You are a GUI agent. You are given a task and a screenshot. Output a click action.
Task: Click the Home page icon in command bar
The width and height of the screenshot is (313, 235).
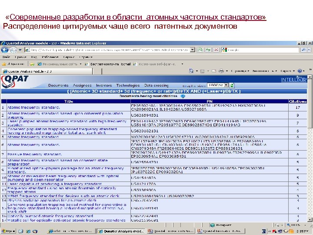(191, 71)
